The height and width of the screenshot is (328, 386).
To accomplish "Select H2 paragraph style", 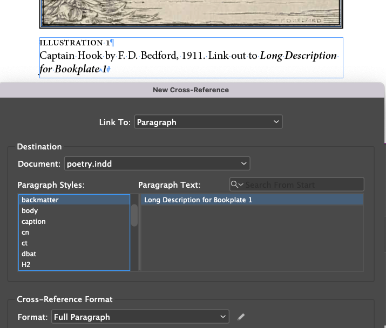I will pos(74,264).
